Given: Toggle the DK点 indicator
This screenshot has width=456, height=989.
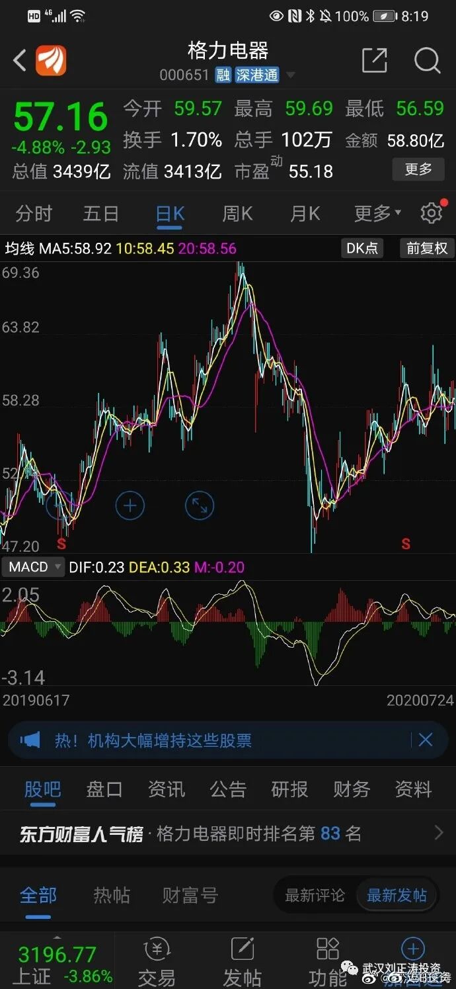Looking at the screenshot, I should pyautogui.click(x=363, y=248).
